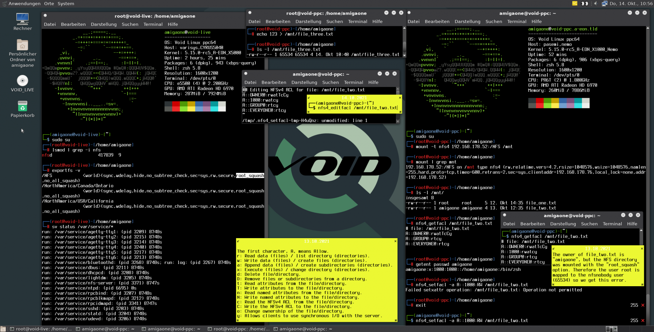
Task: Open the System menu in top panel
Action: pyautogui.click(x=66, y=4)
